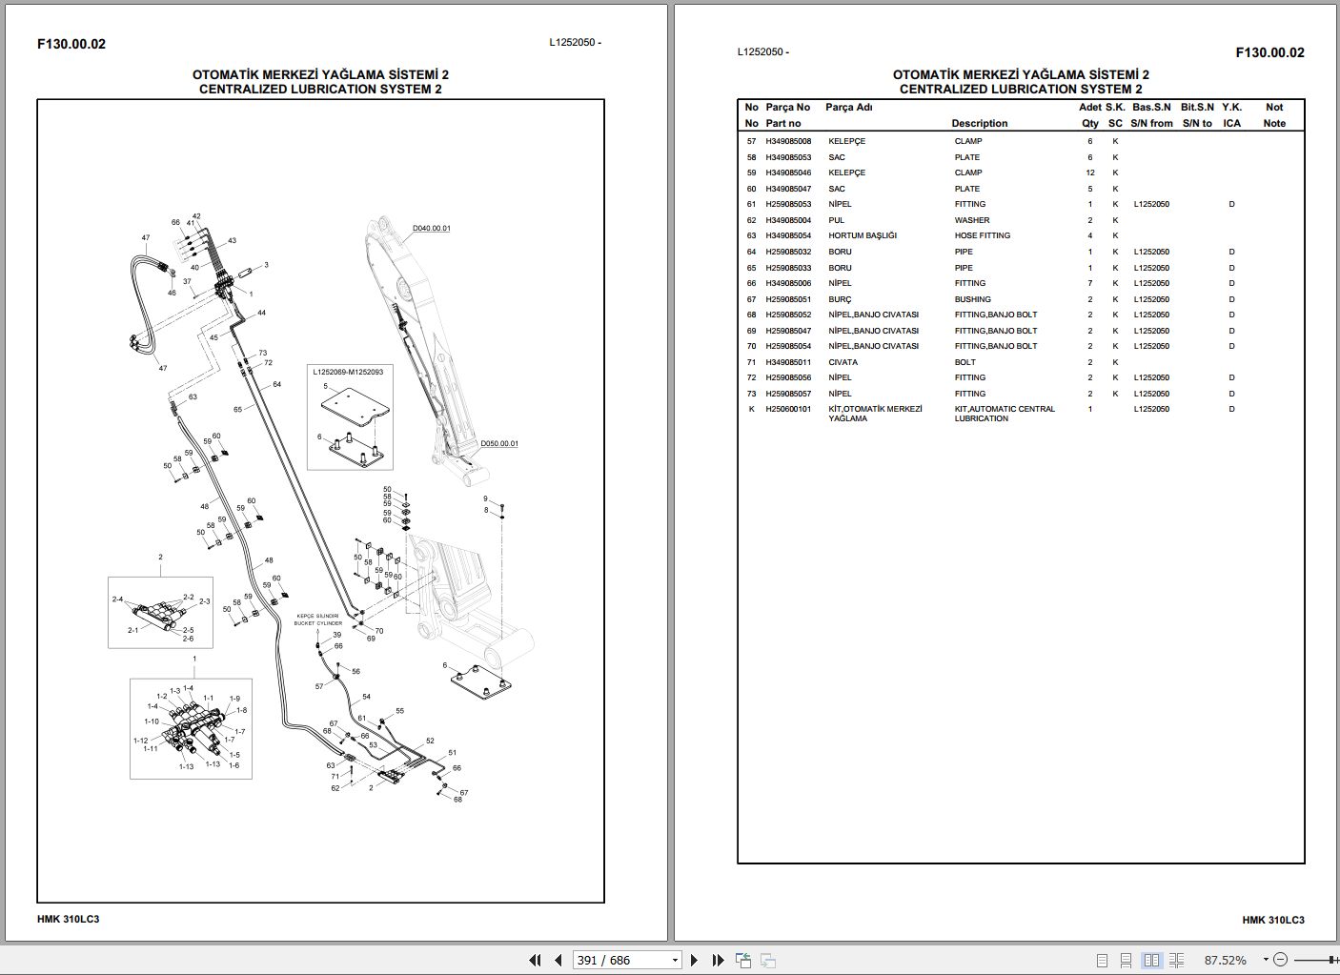Click the Description column header
Screen dimensions: 1340x975
(x=979, y=123)
